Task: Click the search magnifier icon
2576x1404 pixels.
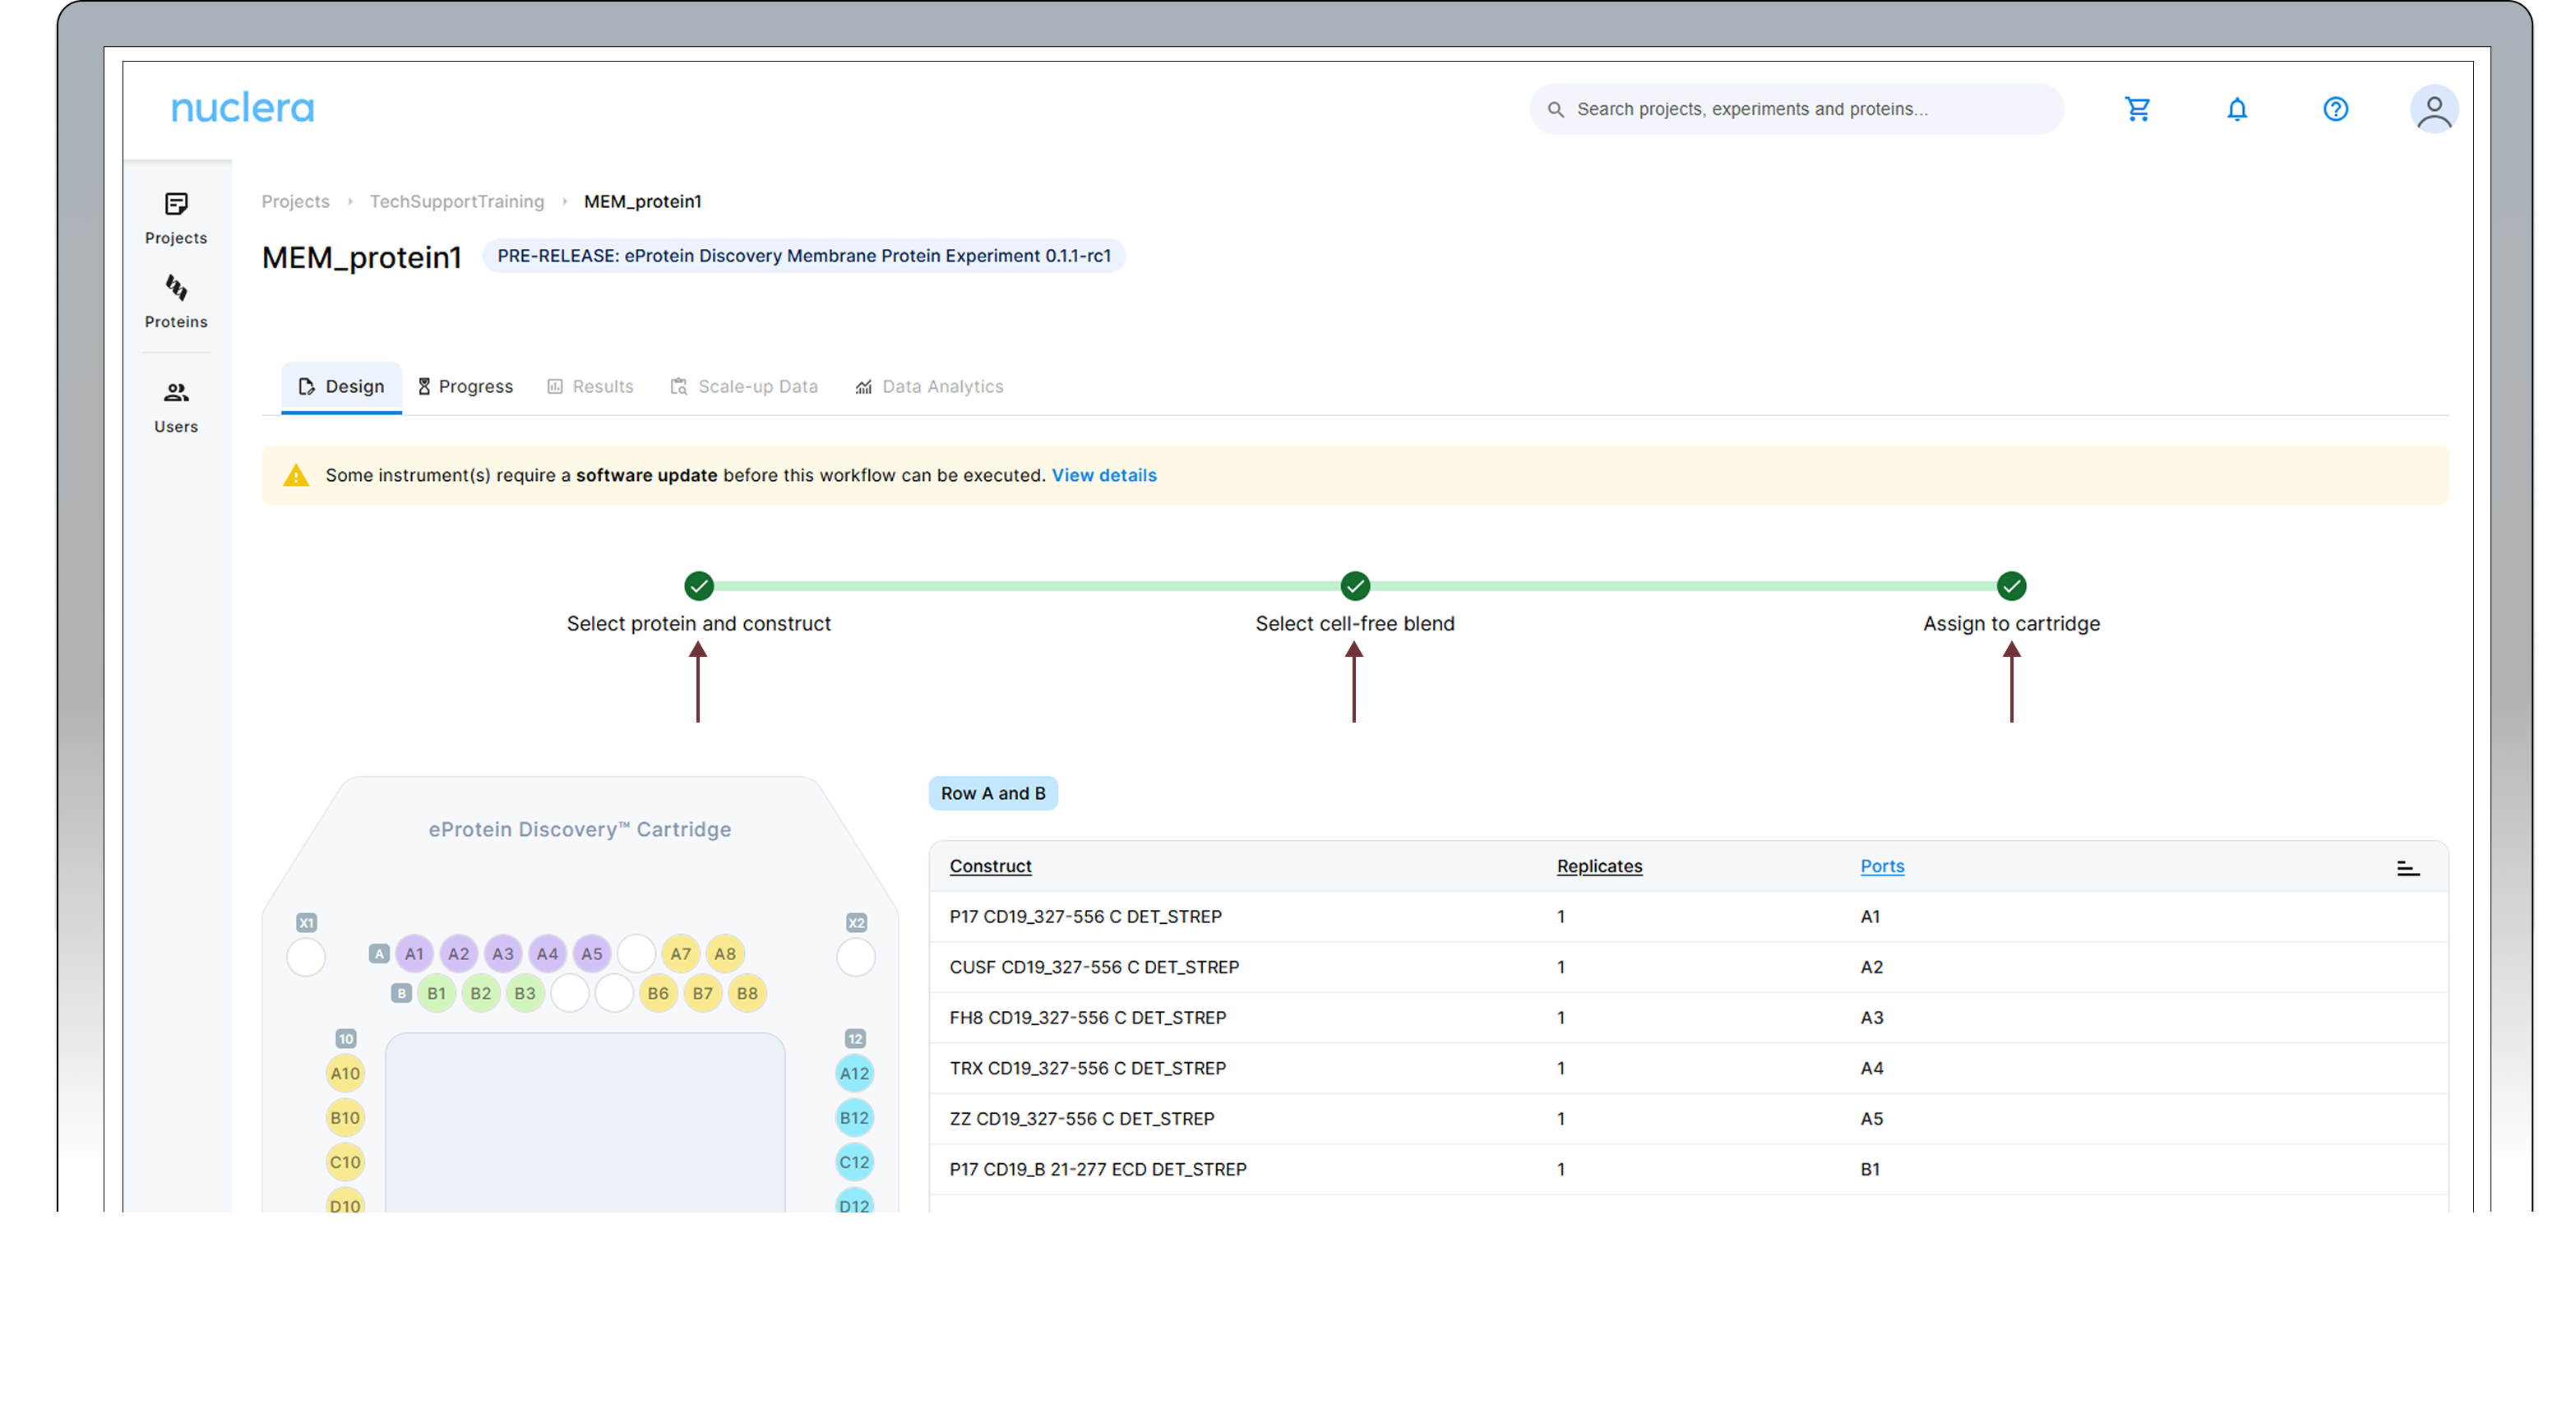Action: (x=1556, y=109)
